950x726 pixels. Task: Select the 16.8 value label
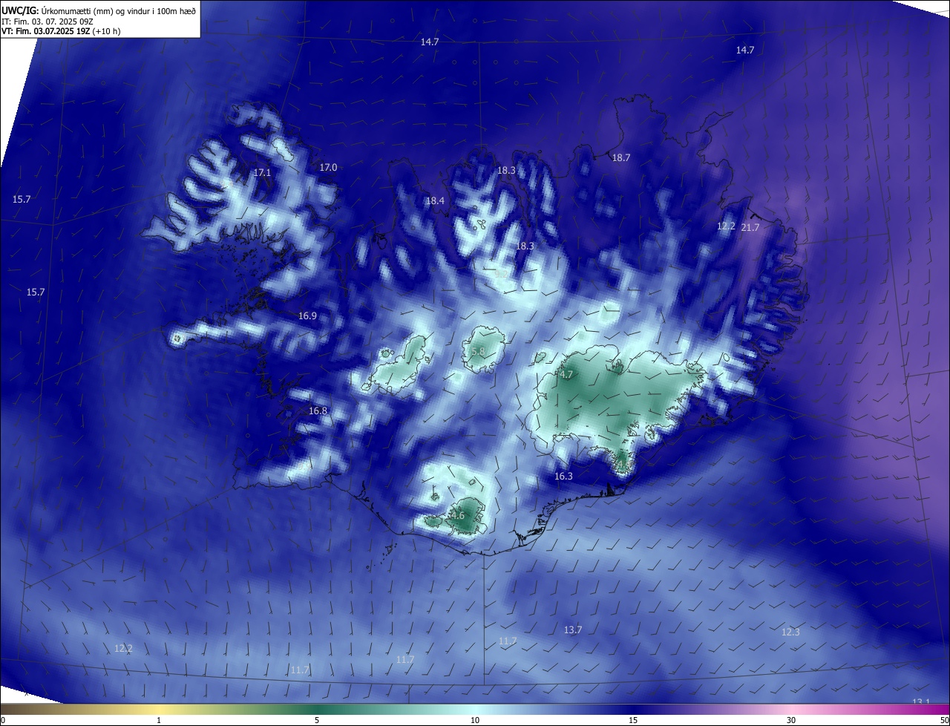click(318, 411)
